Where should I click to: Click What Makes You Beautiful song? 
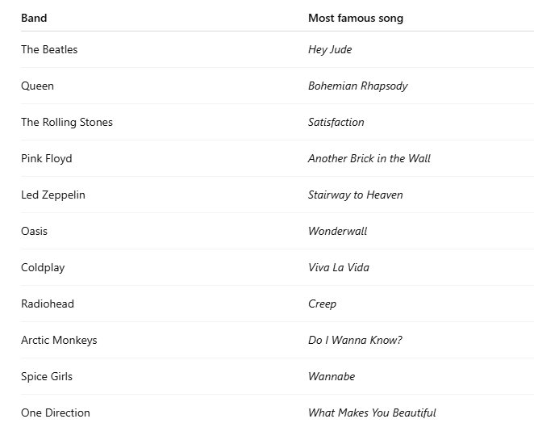(x=372, y=413)
